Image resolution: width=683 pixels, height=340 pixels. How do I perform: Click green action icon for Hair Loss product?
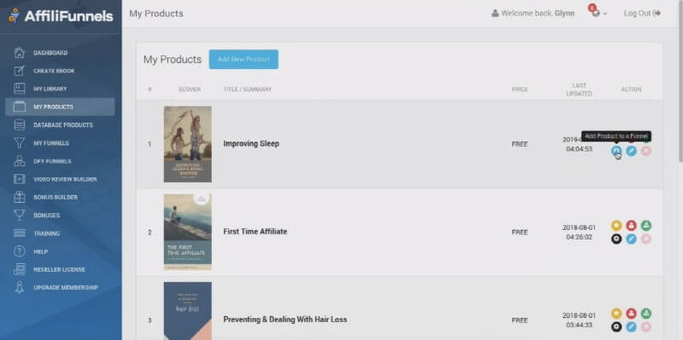646,313
